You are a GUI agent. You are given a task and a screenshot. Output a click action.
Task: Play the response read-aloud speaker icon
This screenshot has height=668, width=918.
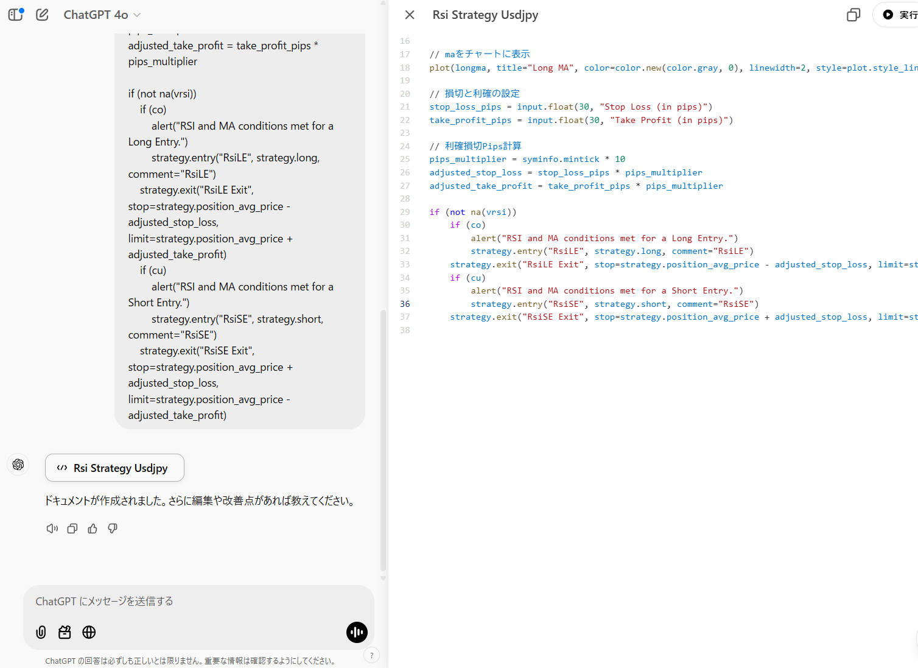tap(52, 529)
